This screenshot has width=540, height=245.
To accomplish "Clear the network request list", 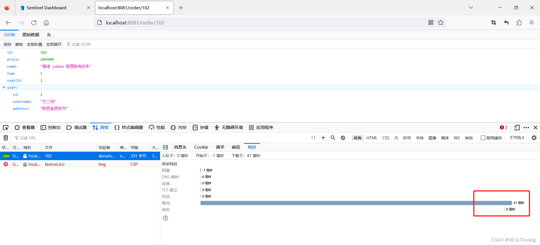I will [x=6, y=138].
